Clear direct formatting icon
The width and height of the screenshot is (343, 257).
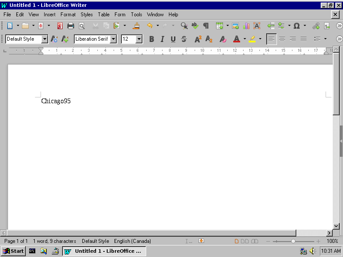(223, 39)
